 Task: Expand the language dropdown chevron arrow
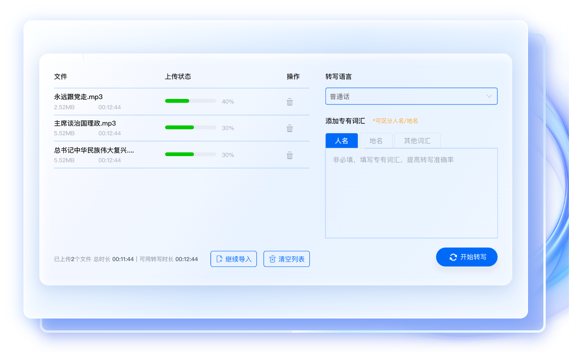coord(489,96)
